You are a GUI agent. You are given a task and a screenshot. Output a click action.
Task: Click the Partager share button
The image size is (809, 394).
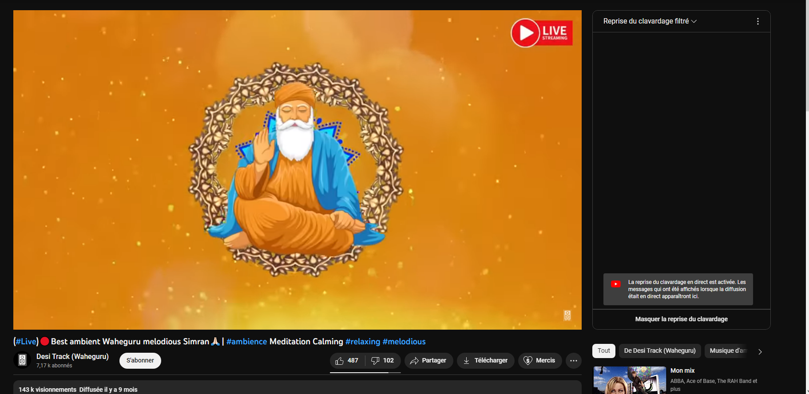(x=428, y=361)
